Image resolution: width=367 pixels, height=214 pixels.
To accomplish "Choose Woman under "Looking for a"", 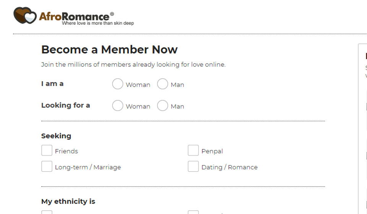I will pos(118,106).
